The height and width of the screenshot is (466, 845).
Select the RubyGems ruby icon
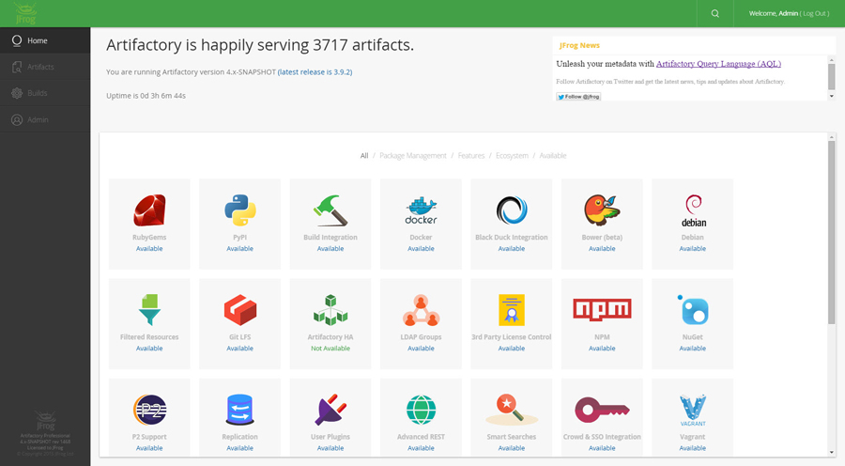[149, 210]
